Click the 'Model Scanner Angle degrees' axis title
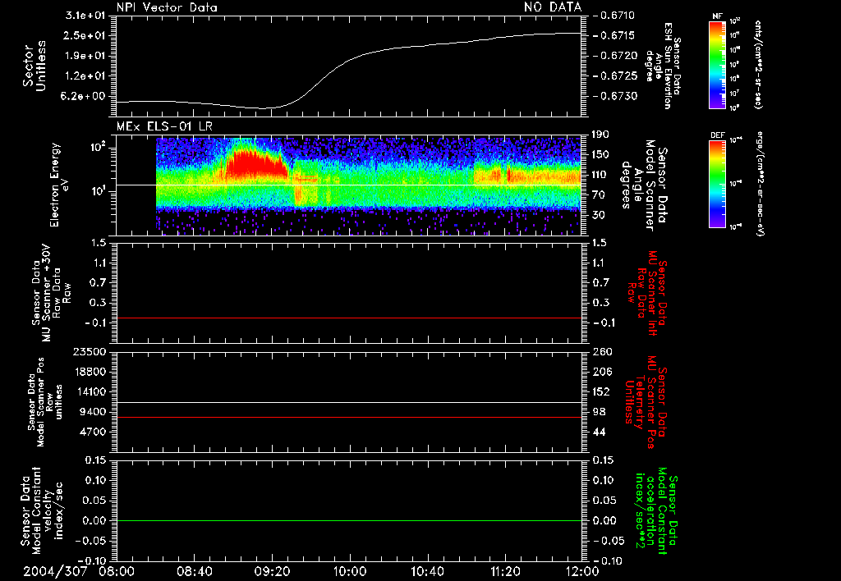This screenshot has height=581, width=841. click(644, 185)
